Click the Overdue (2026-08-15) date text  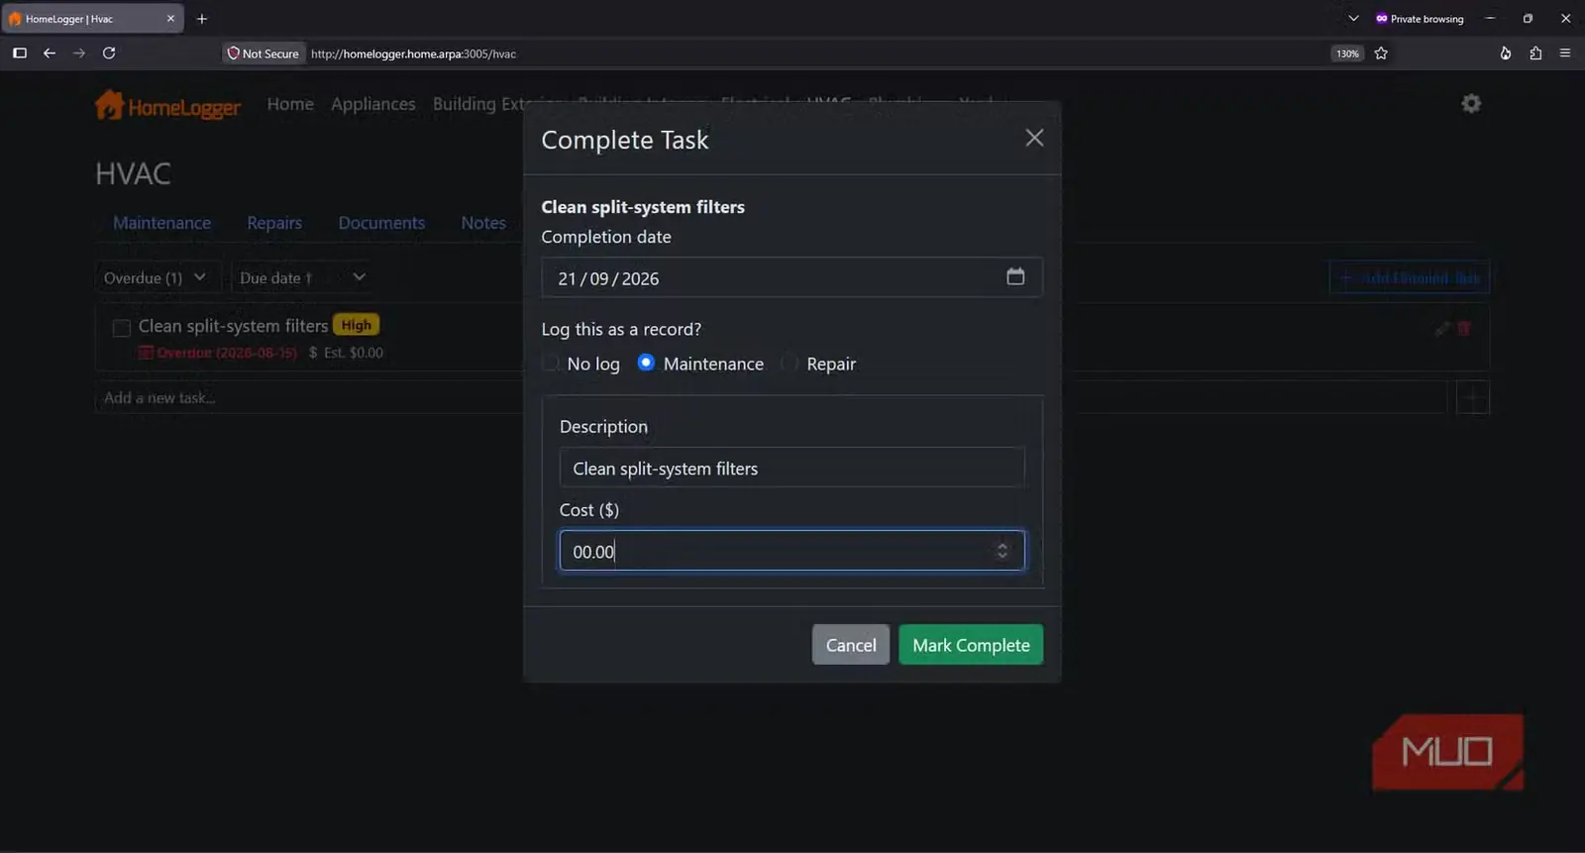(227, 353)
